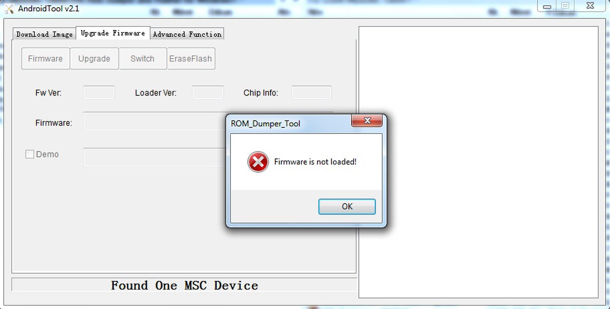The width and height of the screenshot is (610, 309).
Task: Click the Switch button
Action: coord(142,59)
